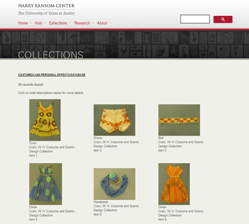
Task: Open Costumes and Personal Effects Database link
Action: pyautogui.click(x=52, y=75)
